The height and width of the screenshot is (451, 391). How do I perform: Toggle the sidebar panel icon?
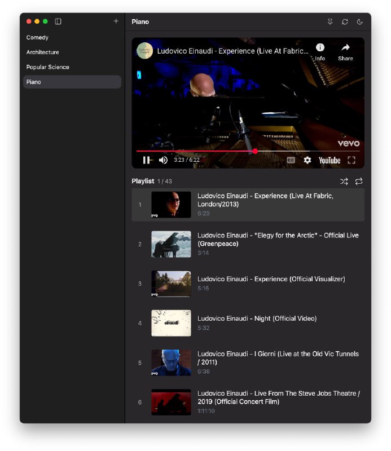[58, 21]
